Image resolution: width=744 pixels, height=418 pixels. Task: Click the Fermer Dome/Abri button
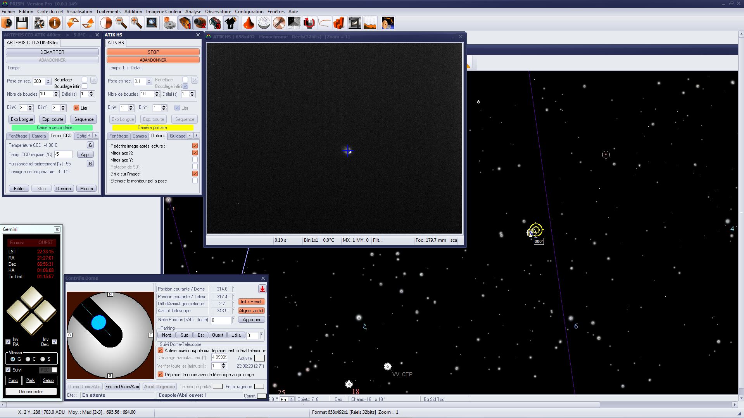coord(122,387)
